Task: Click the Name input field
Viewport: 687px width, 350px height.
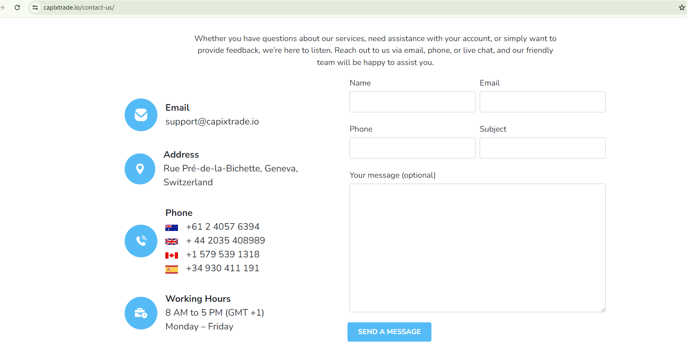Action: pos(412,102)
